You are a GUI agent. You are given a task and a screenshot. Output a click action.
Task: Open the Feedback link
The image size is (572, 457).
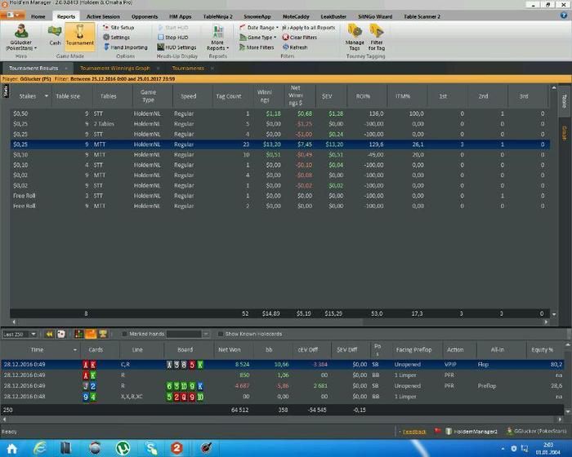click(414, 432)
